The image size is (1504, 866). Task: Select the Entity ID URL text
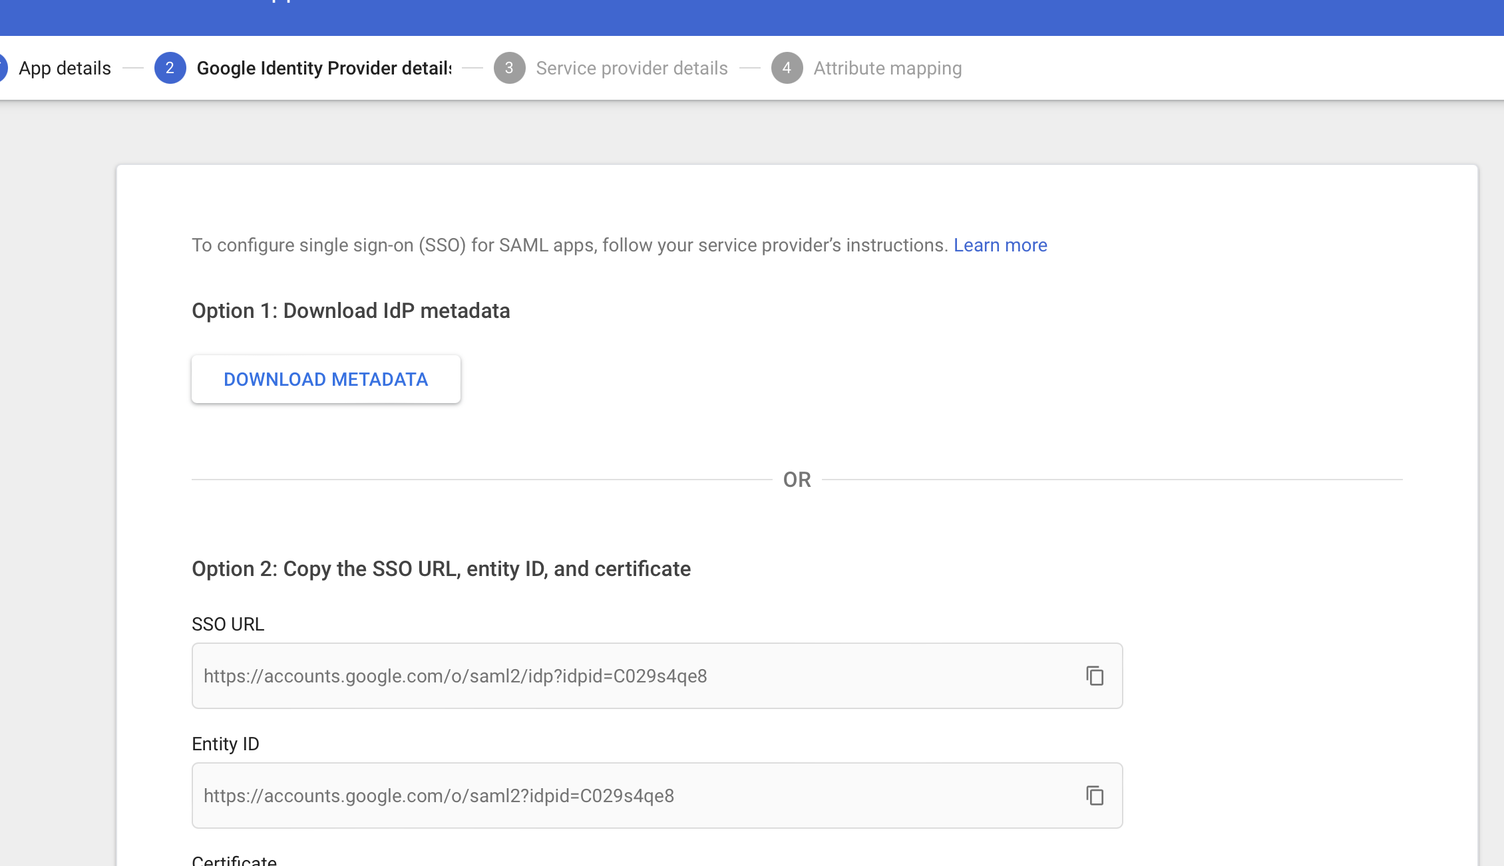(439, 795)
